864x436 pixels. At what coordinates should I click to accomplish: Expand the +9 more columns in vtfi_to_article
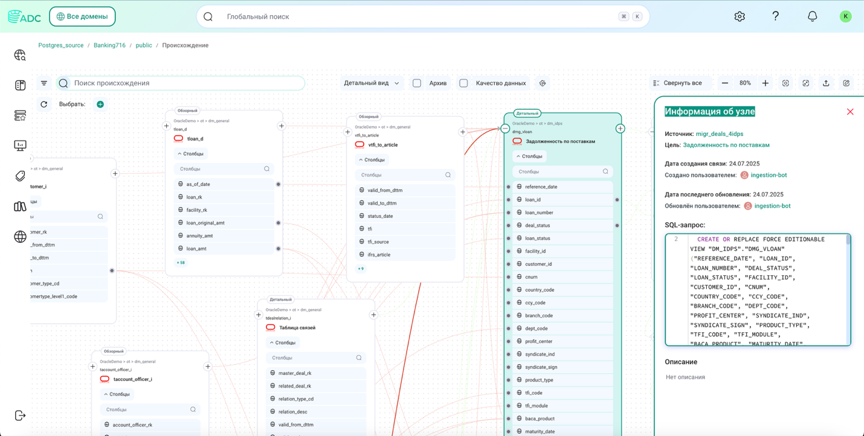point(361,269)
